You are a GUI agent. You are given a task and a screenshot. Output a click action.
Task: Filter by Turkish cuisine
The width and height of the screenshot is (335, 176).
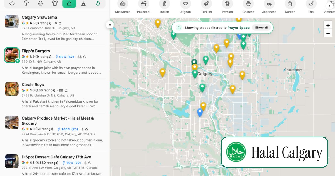206,7
